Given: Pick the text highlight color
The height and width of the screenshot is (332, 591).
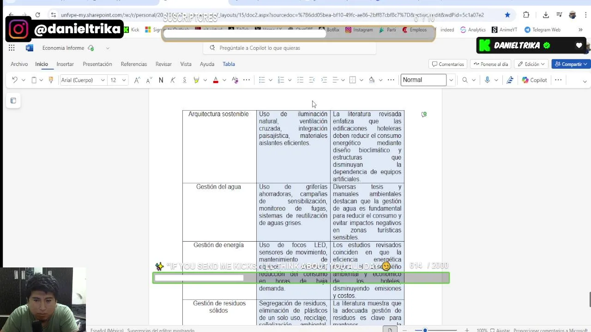Looking at the screenshot, I should click(196, 80).
